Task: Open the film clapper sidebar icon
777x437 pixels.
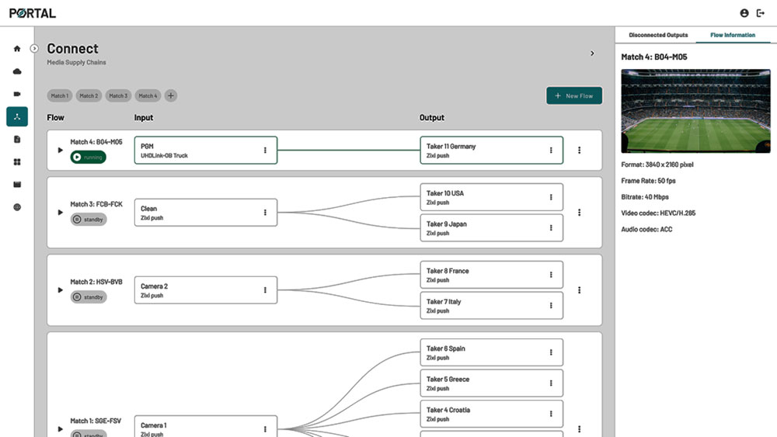Action: [x=17, y=185]
